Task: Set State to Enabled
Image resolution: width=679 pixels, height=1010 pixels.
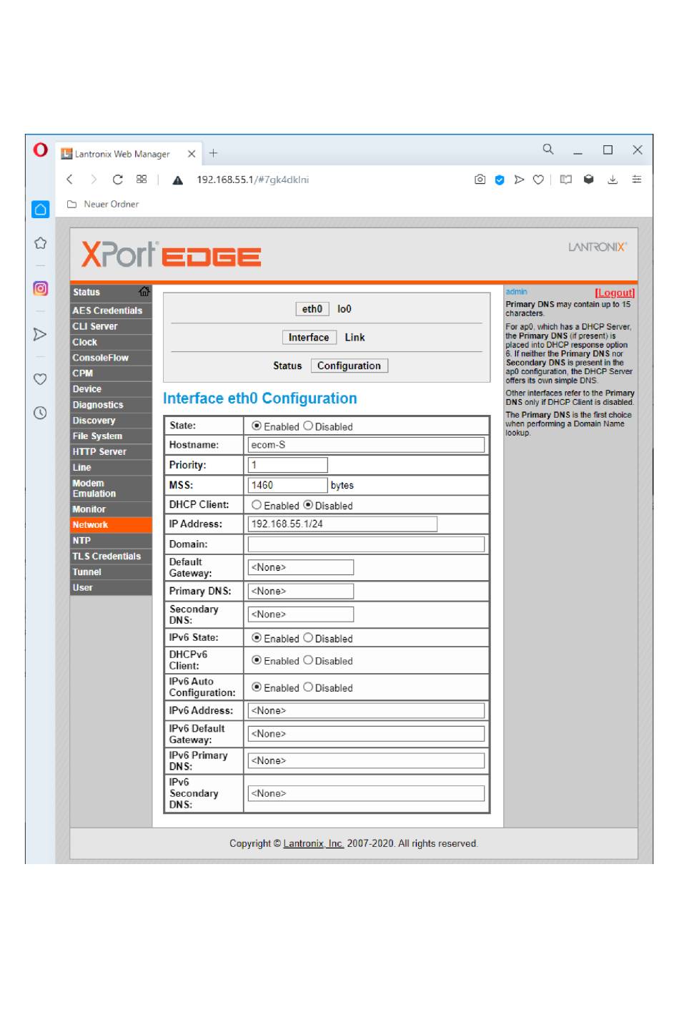Action: click(257, 426)
